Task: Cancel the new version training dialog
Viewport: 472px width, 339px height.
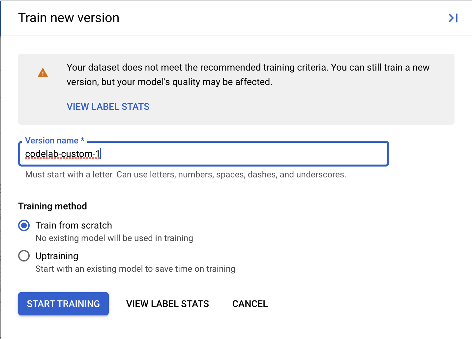Action: (250, 304)
